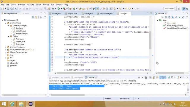
Task: Click the Back navigation arrow icon
Action: pos(129,9)
